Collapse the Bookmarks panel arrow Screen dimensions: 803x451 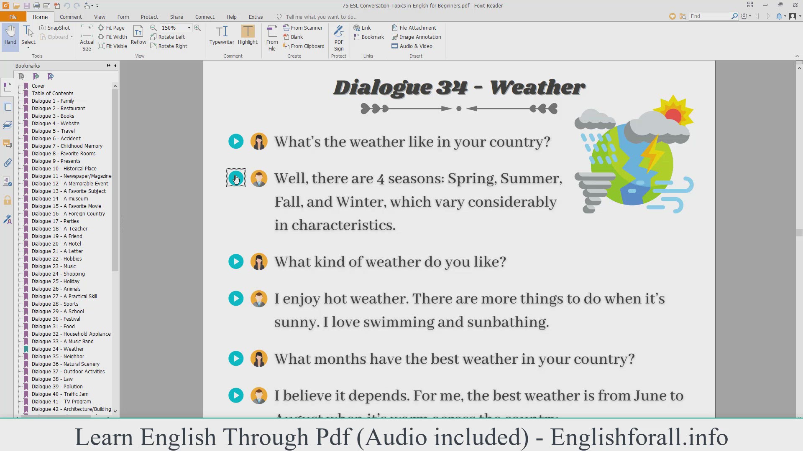click(x=115, y=66)
